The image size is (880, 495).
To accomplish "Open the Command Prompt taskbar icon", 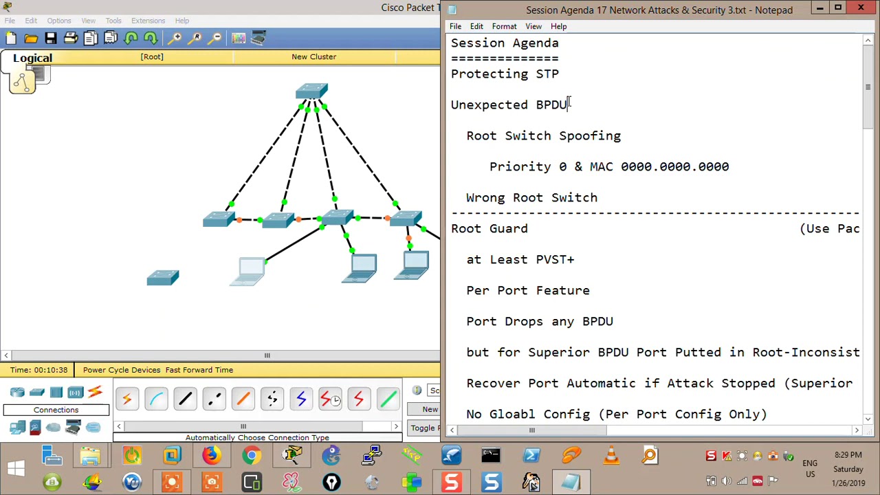I will click(x=491, y=455).
